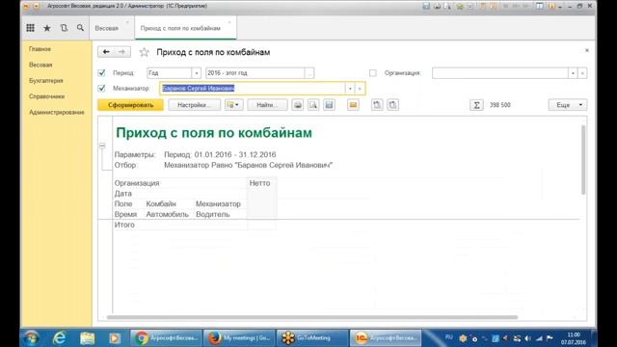Open the Год period type dropdown
Viewport: 617px width, 347px height.
click(197, 73)
